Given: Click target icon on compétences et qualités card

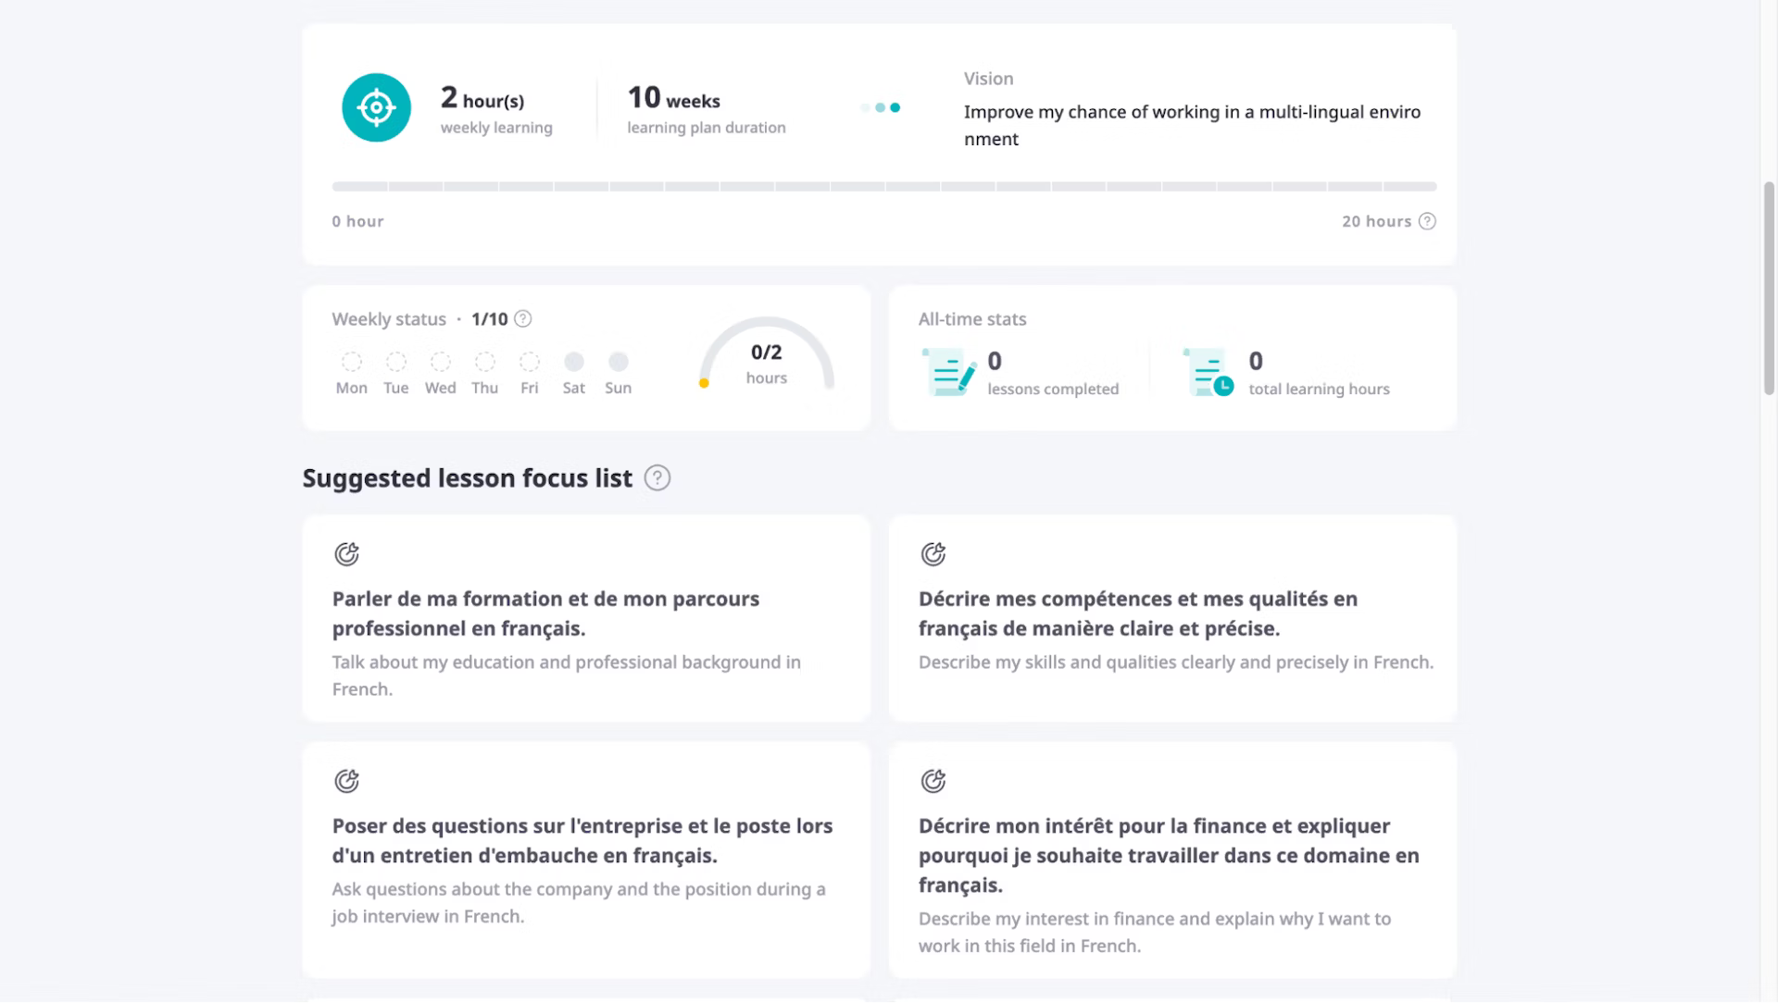Looking at the screenshot, I should pos(933,554).
